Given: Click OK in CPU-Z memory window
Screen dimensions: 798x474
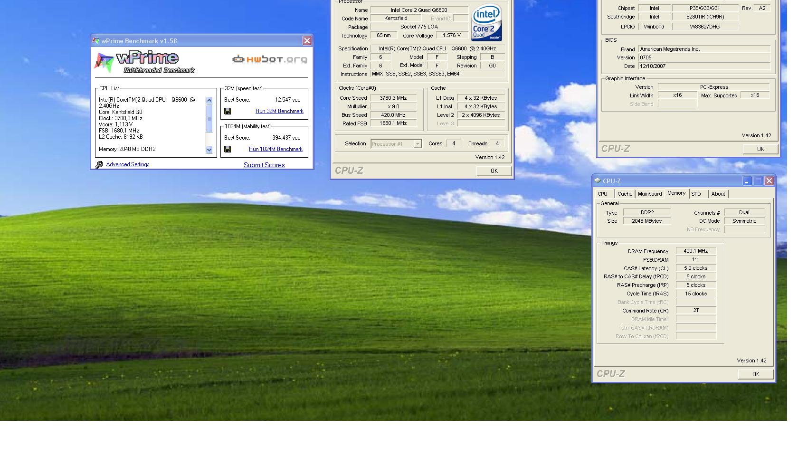Looking at the screenshot, I should (x=756, y=374).
